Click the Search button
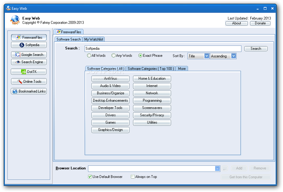Viewport: 283px width, 192px height. tap(256, 49)
